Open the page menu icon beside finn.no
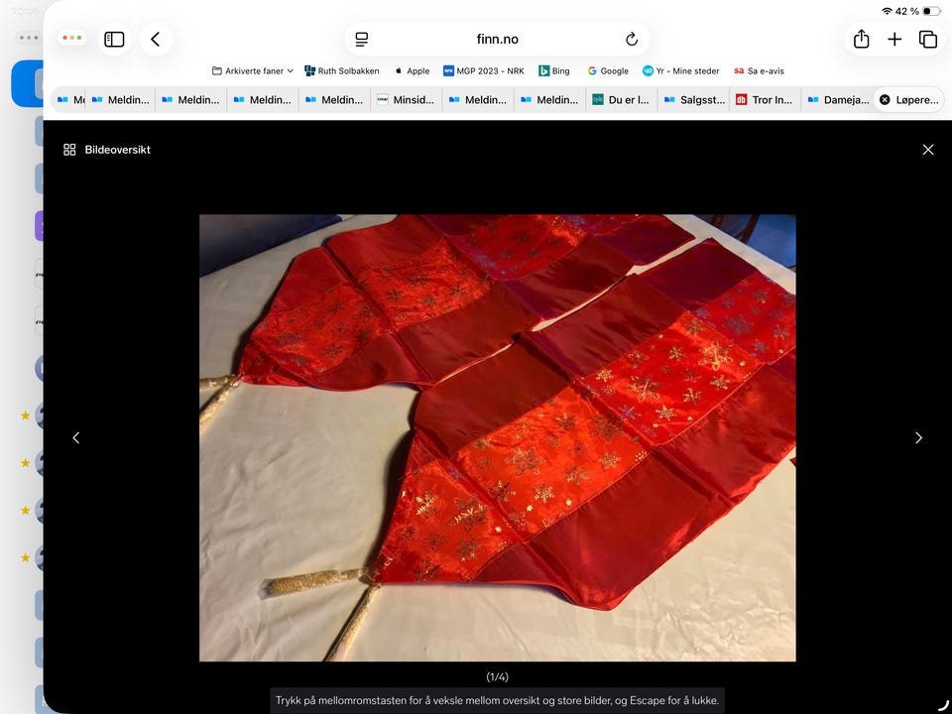The height and width of the screenshot is (714, 952). click(362, 40)
